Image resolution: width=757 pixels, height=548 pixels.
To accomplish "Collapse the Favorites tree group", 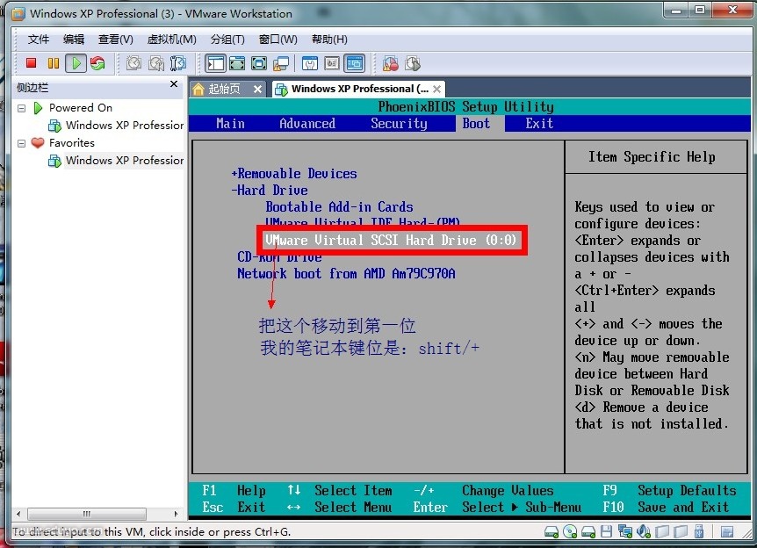I will coord(22,143).
